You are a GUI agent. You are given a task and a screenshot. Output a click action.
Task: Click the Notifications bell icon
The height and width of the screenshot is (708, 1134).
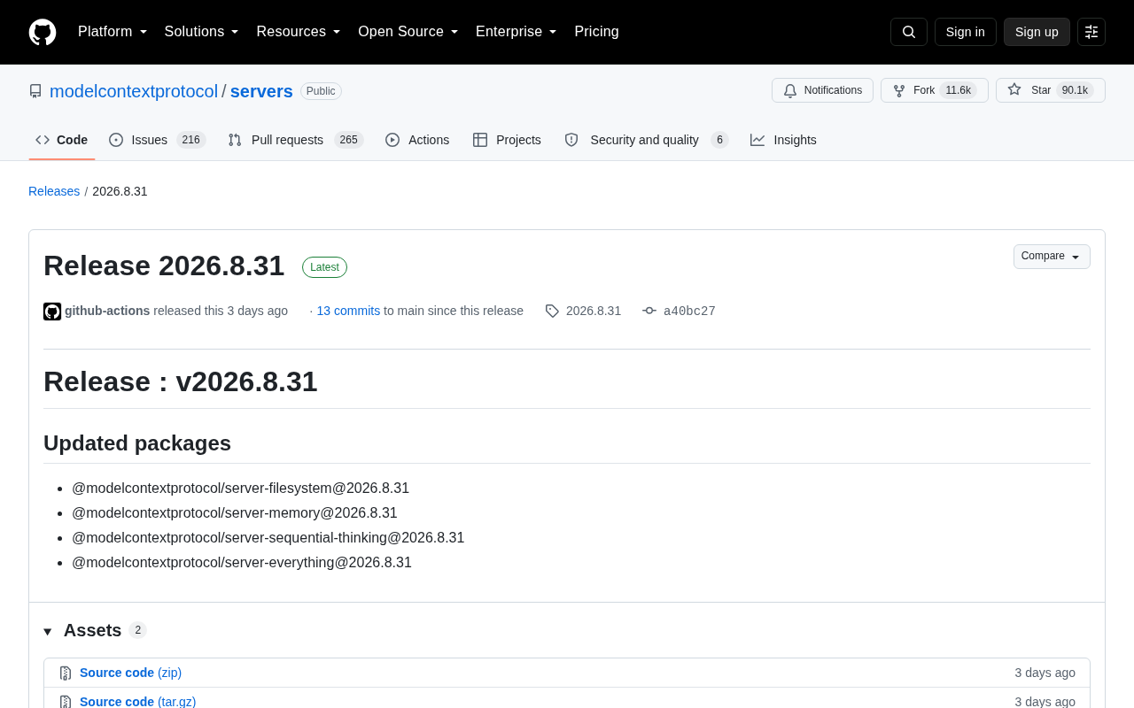(790, 90)
